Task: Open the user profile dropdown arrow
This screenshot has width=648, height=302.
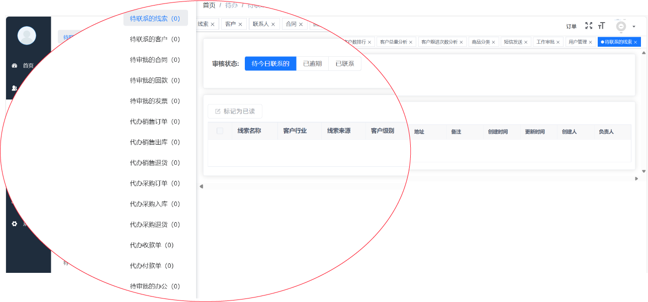Action: (634, 27)
